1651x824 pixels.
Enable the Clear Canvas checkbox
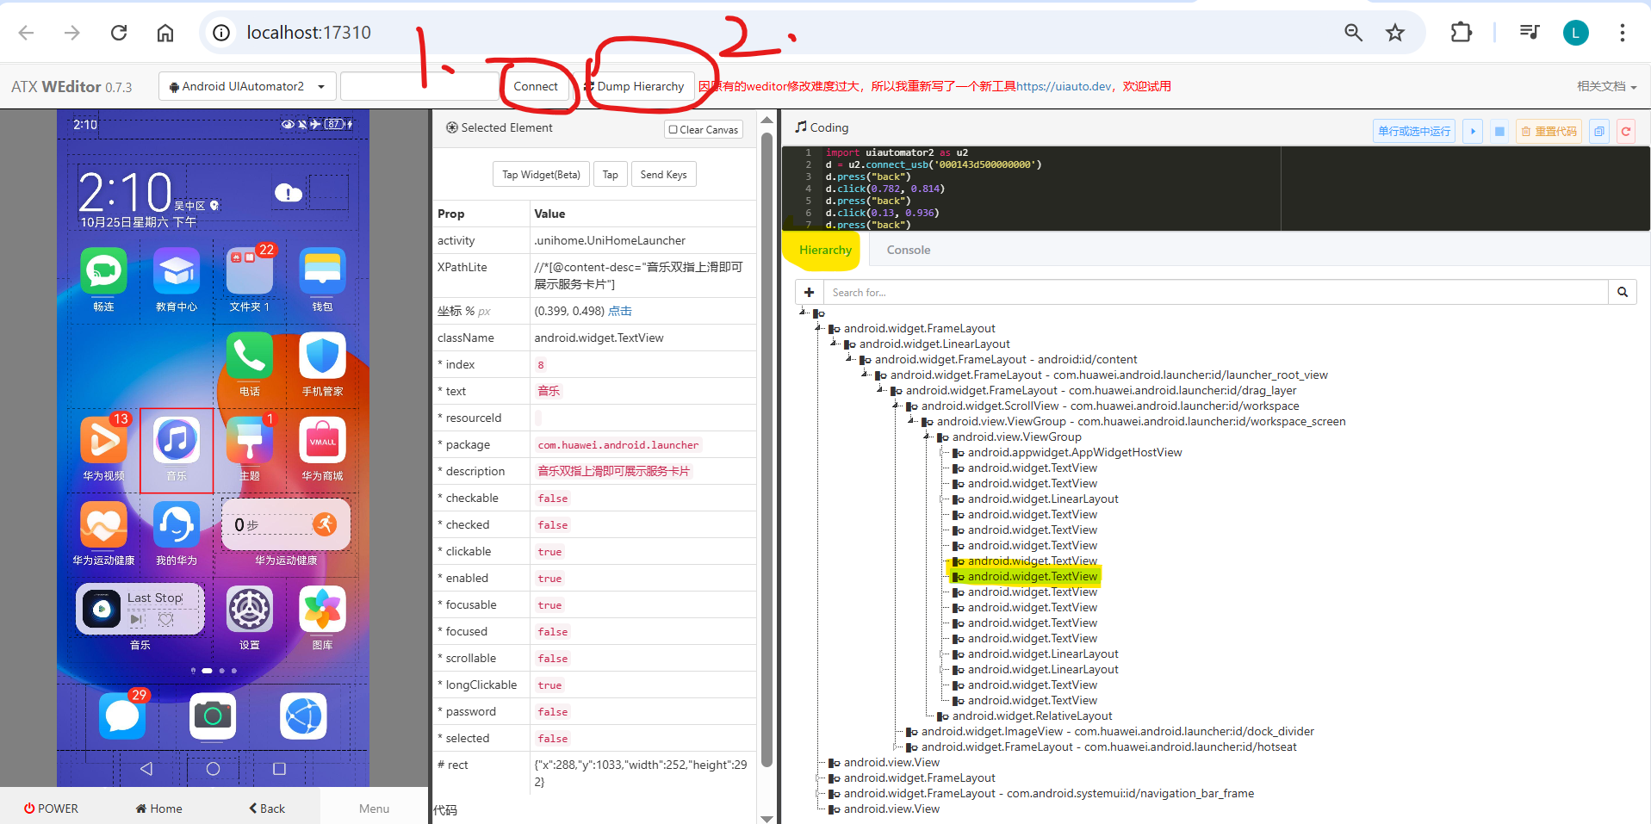672,129
